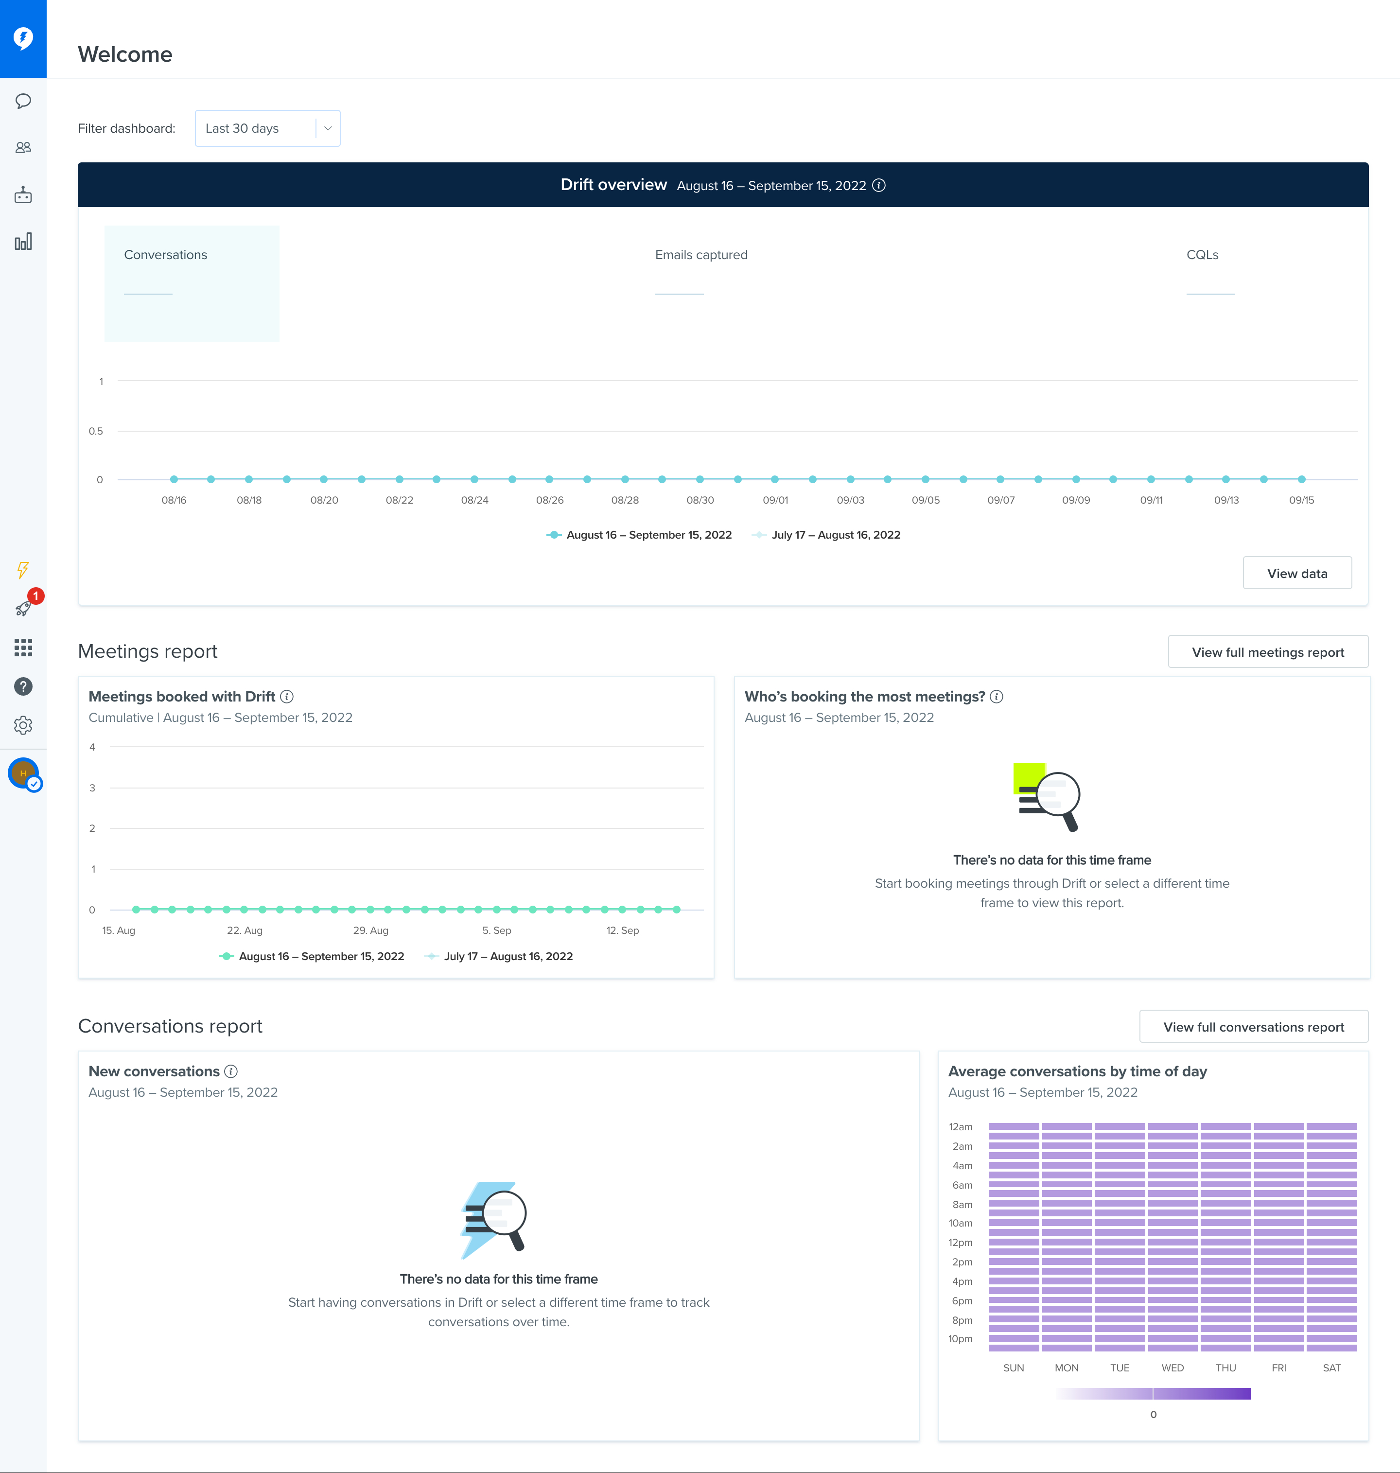The height and width of the screenshot is (1473, 1400).
Task: Click the SUN heatmap column label
Action: click(1014, 1368)
